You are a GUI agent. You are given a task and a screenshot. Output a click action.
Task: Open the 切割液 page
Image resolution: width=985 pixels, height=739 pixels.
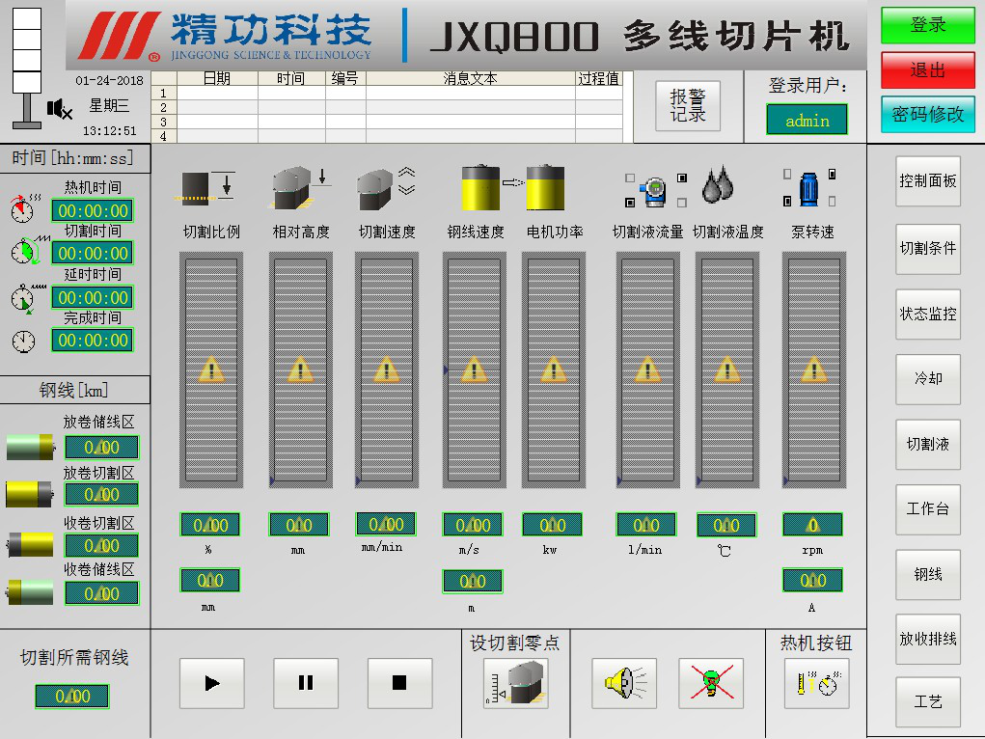point(928,445)
